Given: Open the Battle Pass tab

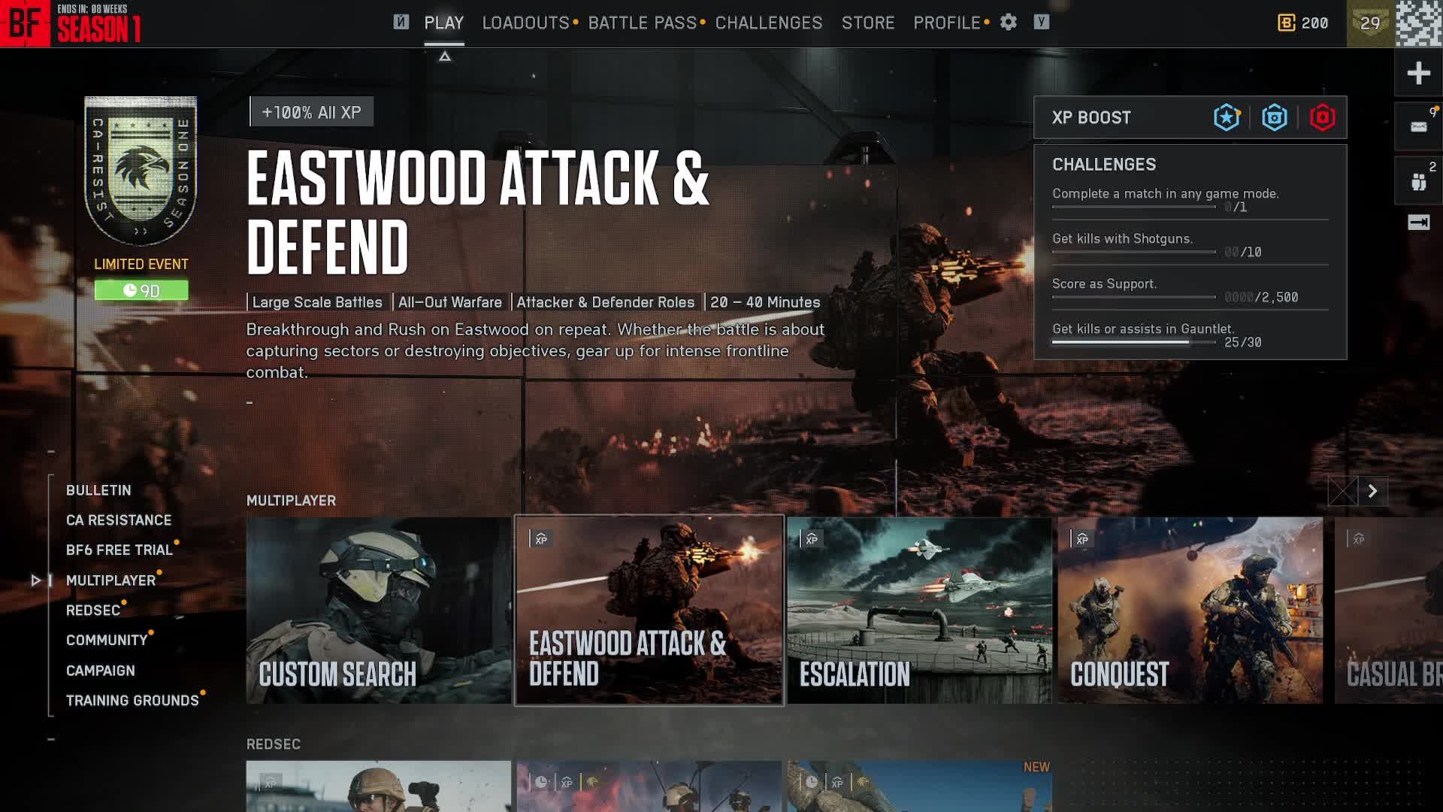Looking at the screenshot, I should 642,23.
